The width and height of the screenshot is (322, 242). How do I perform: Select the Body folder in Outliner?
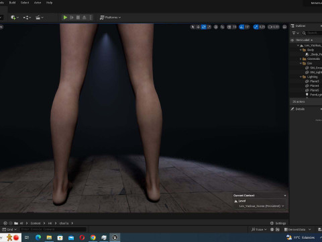point(311,50)
